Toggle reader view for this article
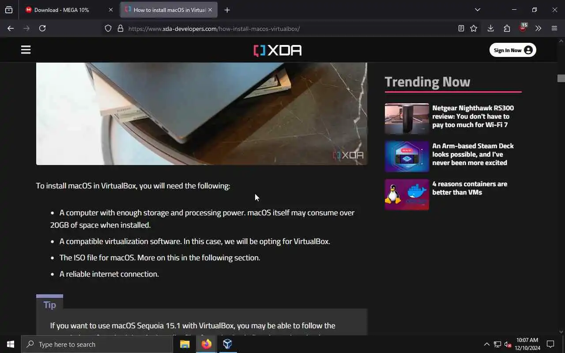Viewport: 565px width, 353px height. point(461,28)
